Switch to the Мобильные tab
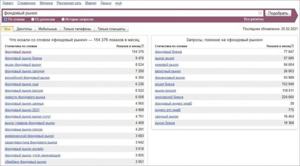300x166 pixels. pyautogui.click(x=47, y=29)
